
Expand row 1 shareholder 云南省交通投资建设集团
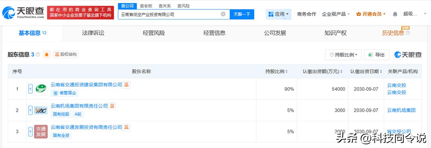30,89
